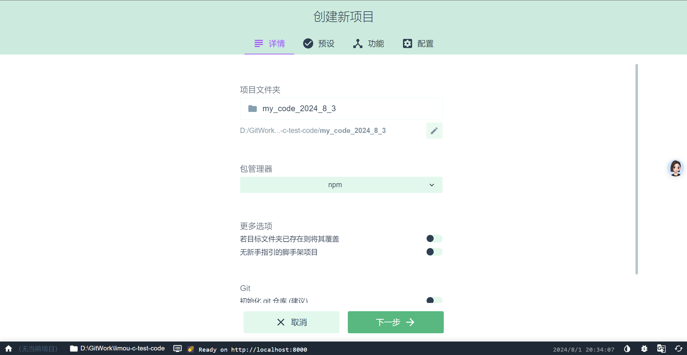The width and height of the screenshot is (687, 355).
Task: Switch to the 预设 tab
Action: click(318, 43)
